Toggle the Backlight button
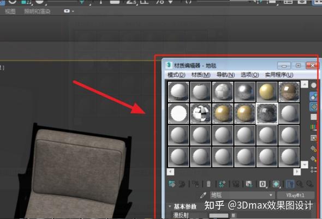The height and width of the screenshot is (219, 322). 313,96
